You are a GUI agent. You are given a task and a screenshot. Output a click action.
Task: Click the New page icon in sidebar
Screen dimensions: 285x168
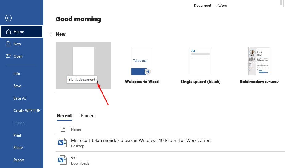click(9, 44)
